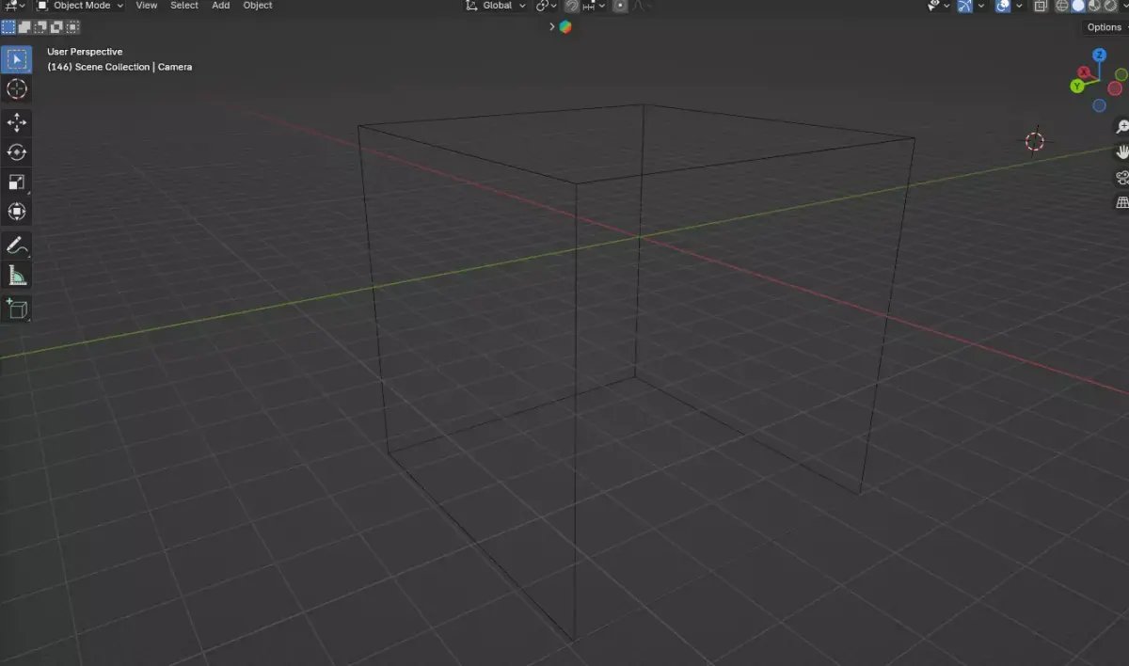Open the Object menu

tap(258, 6)
